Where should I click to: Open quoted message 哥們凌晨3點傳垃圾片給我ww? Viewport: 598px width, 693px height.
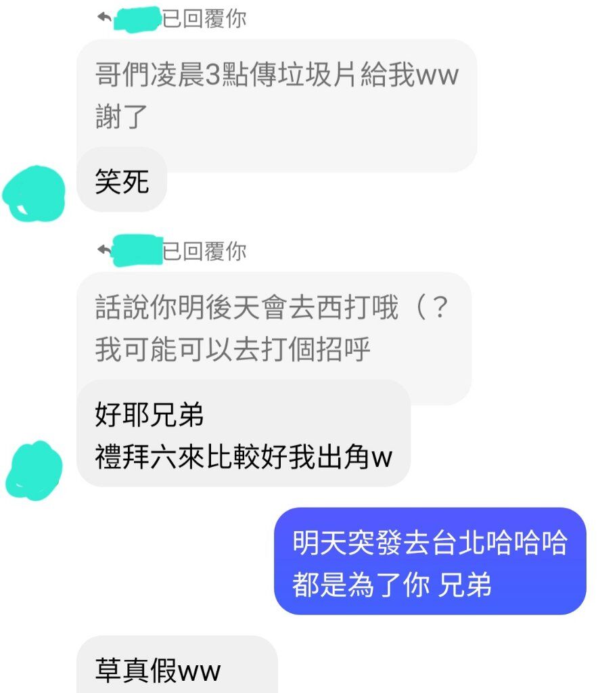[277, 74]
